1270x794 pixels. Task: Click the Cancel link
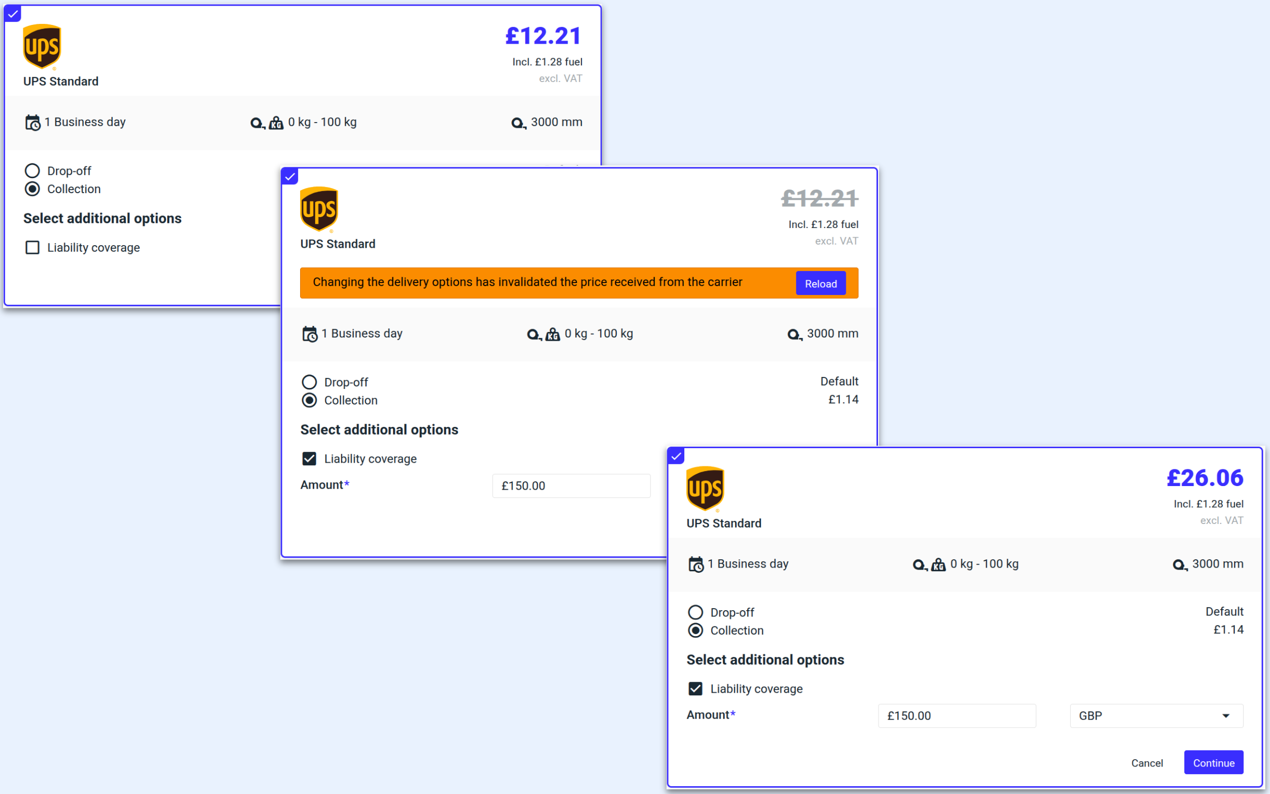[1146, 763]
